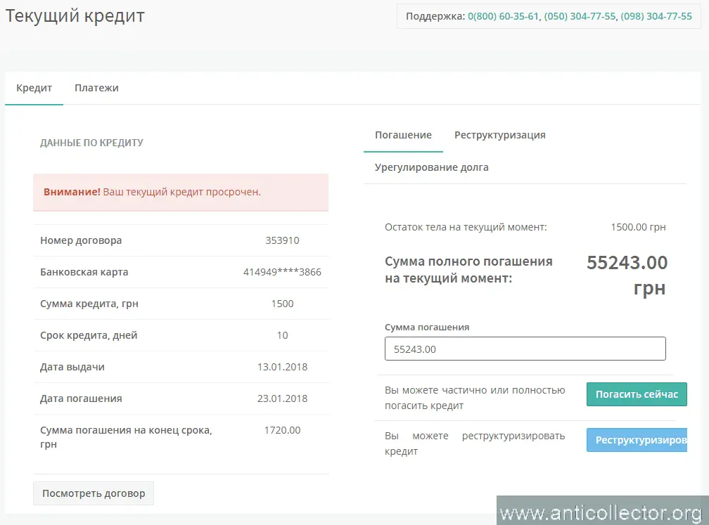The image size is (709, 525).
Task: Open the Платежи tab
Action: tap(96, 89)
